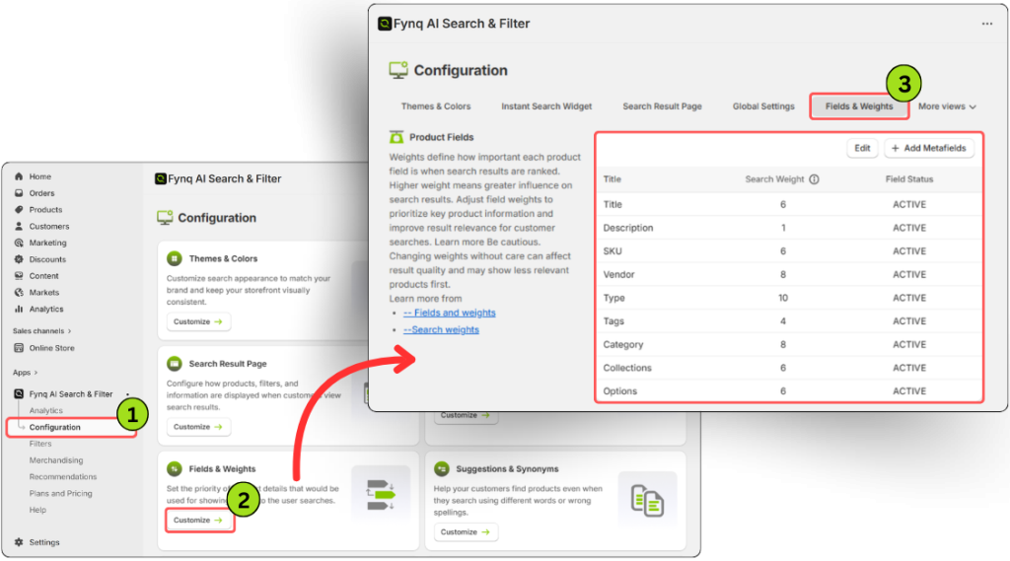Click the Search Weight column header
Image resolution: width=1010 pixels, height=561 pixels.
point(775,179)
